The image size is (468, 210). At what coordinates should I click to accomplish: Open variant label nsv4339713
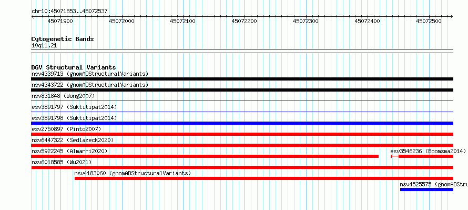(x=90, y=74)
